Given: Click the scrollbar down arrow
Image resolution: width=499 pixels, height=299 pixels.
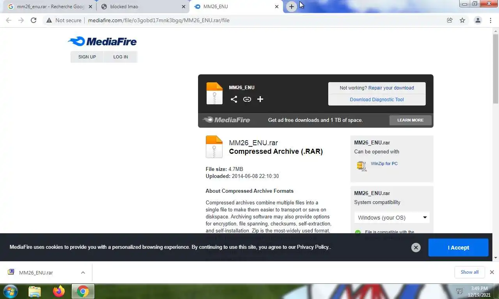Looking at the screenshot, I should click(x=495, y=257).
